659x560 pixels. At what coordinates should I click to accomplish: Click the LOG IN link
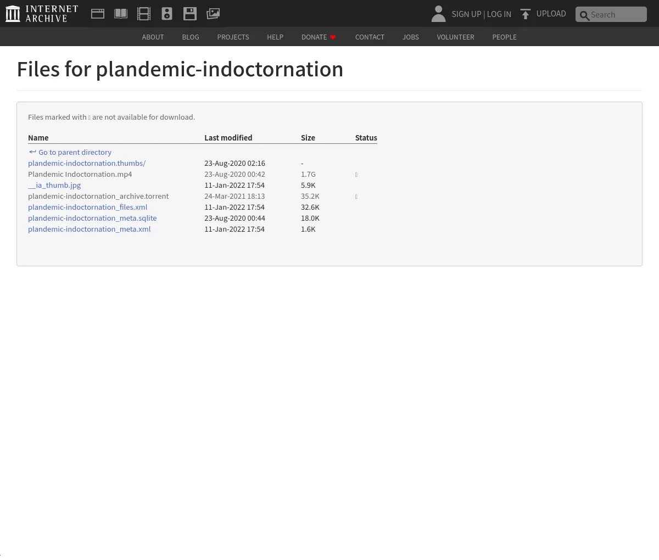(x=499, y=14)
